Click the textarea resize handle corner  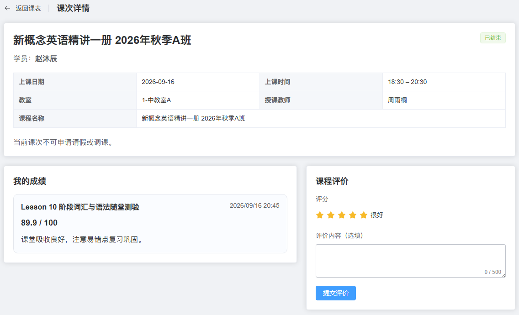pyautogui.click(x=503, y=275)
